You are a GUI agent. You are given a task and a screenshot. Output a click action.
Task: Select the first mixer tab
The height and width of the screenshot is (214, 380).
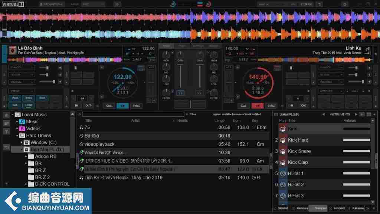click(x=167, y=46)
